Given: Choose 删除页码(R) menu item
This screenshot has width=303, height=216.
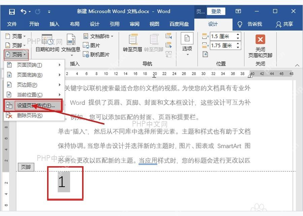Looking at the screenshot, I should (x=34, y=115).
